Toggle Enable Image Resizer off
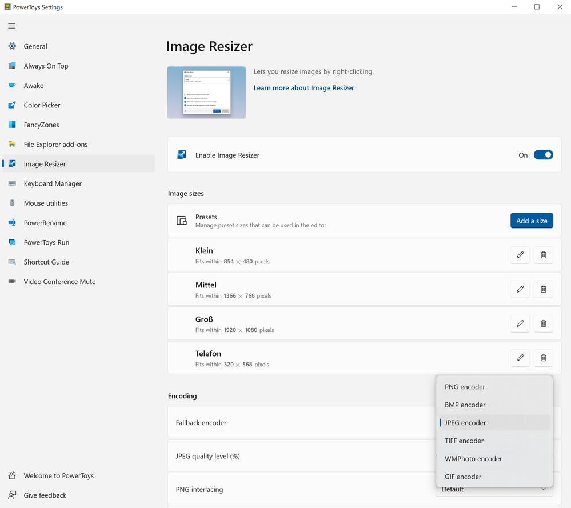Image resolution: width=571 pixels, height=508 pixels. (x=543, y=154)
